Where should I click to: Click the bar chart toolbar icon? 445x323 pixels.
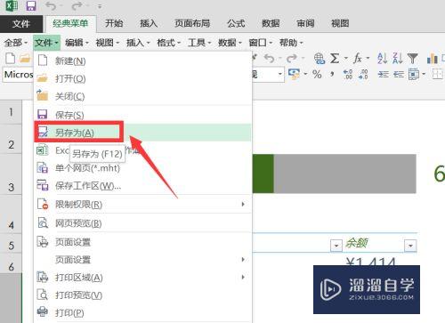pyautogui.click(x=433, y=59)
